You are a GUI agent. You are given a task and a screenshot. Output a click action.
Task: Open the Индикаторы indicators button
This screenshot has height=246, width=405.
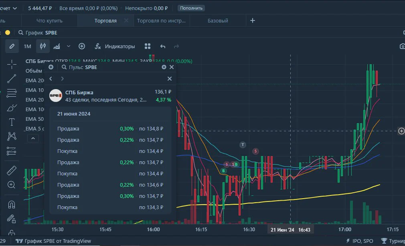click(x=115, y=46)
